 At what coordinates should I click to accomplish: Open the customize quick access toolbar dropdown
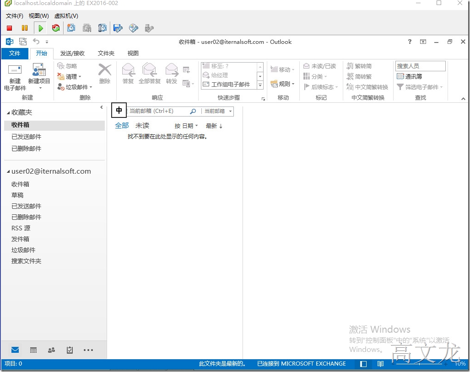click(x=47, y=42)
